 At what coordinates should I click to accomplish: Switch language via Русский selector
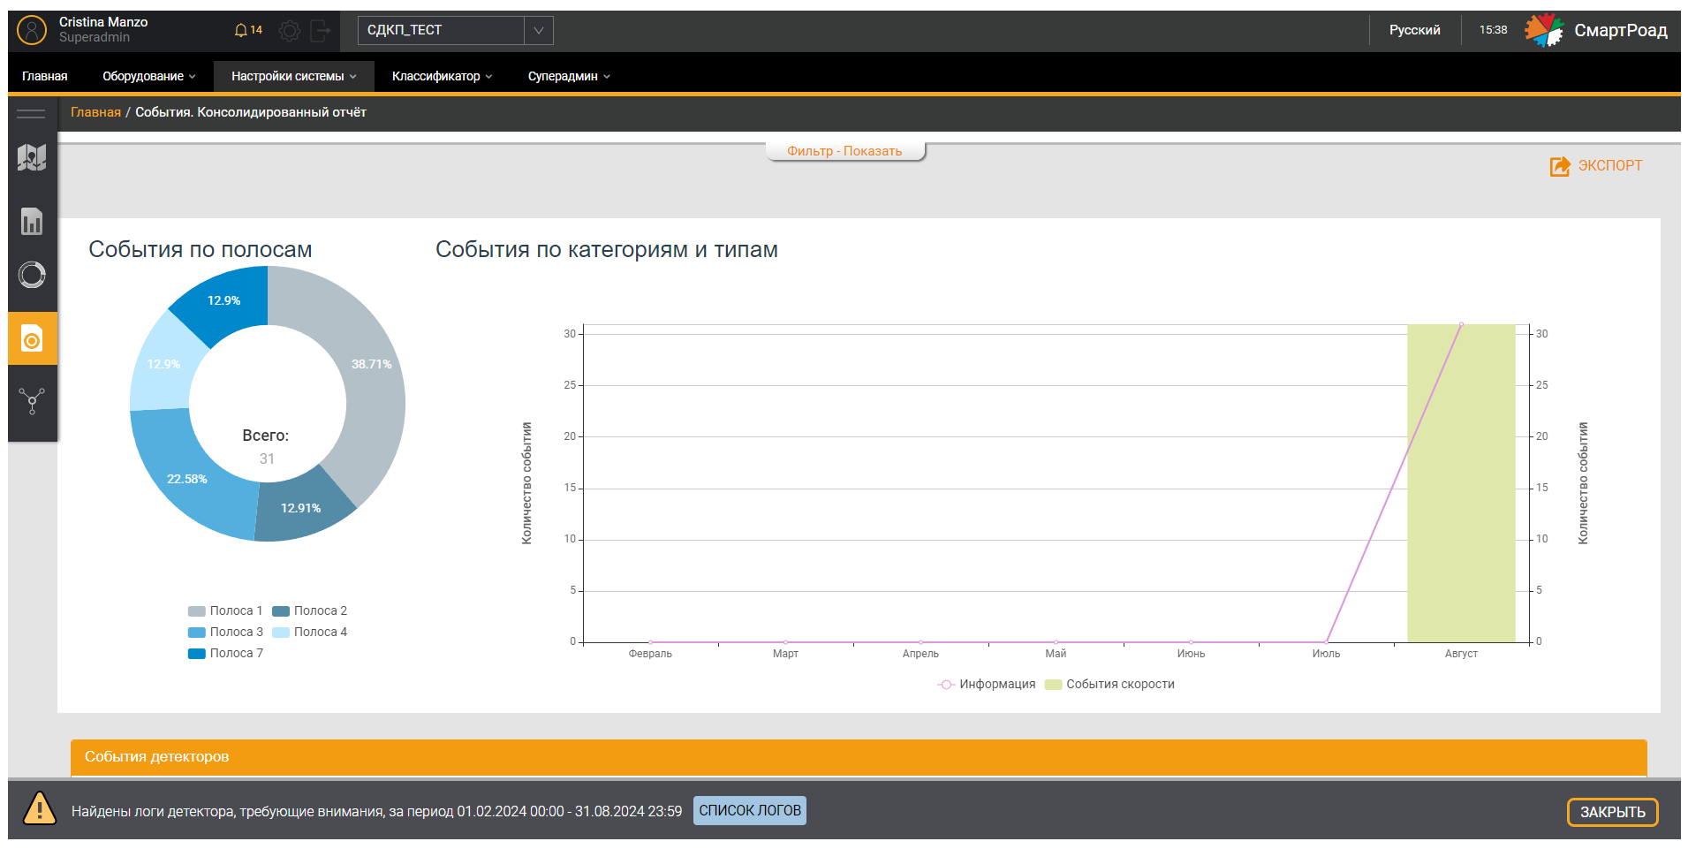tap(1414, 30)
